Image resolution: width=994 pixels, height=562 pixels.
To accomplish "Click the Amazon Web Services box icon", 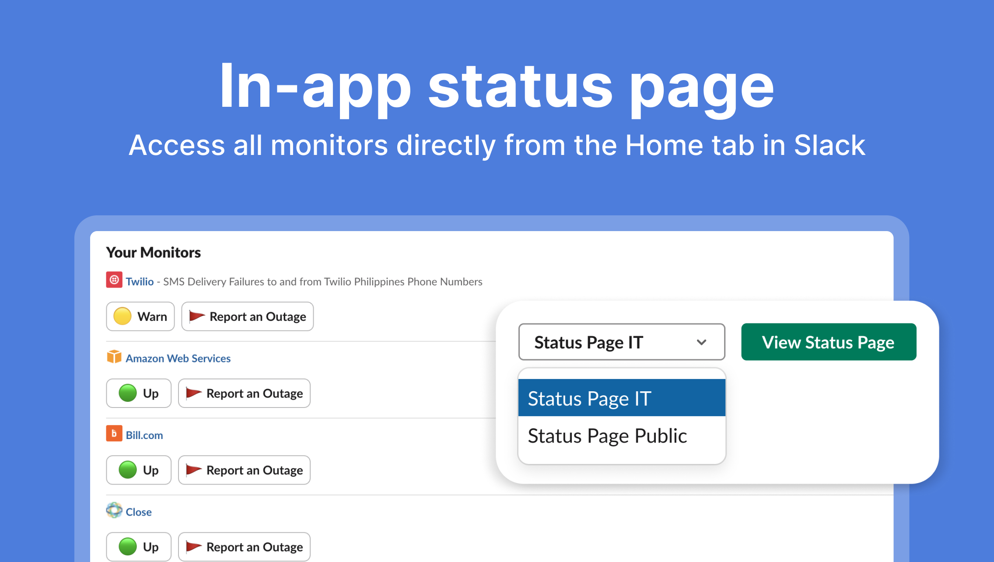I will [x=114, y=357].
